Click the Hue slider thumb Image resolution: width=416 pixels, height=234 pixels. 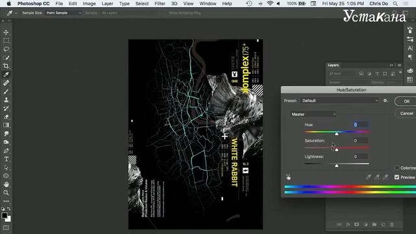(337, 134)
